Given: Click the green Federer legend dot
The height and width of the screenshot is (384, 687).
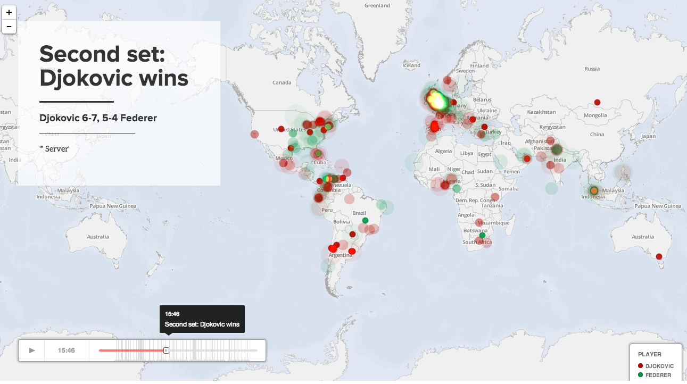Looking at the screenshot, I should [640, 375].
